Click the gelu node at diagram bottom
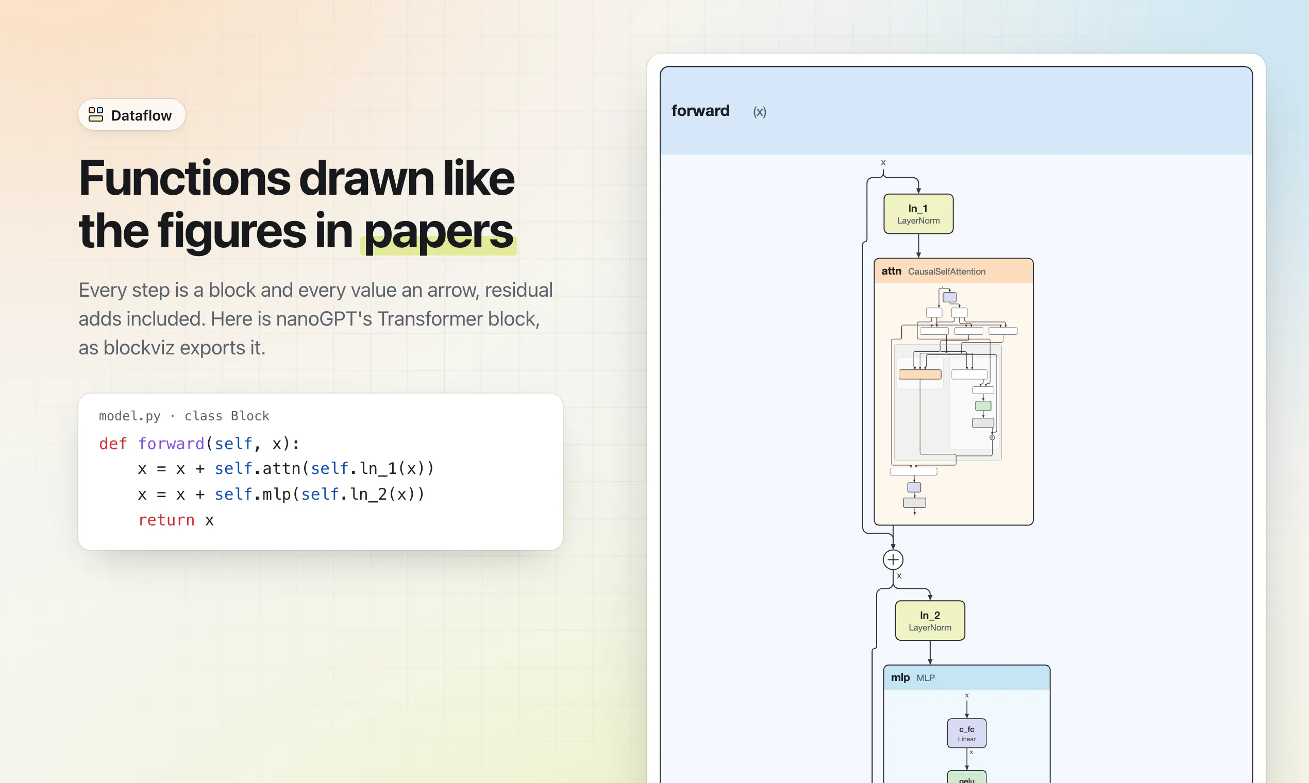The width and height of the screenshot is (1309, 783). point(966,777)
